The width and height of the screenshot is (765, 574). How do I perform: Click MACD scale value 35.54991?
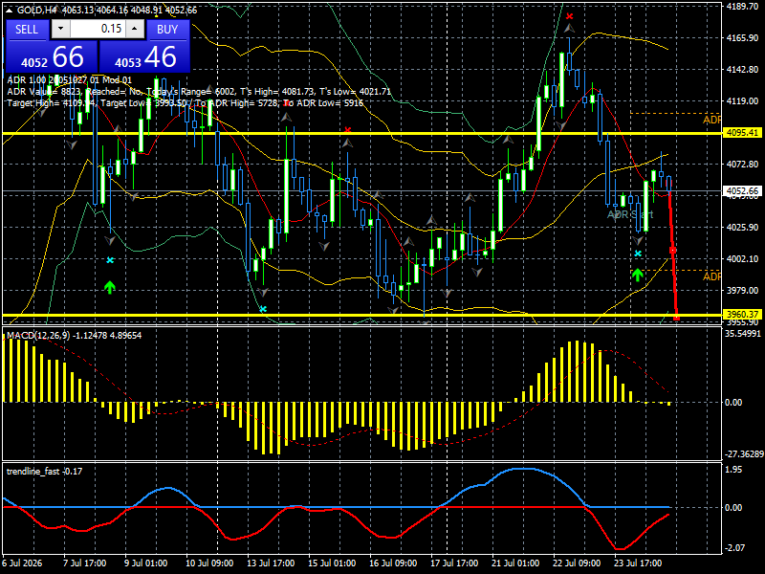pos(743,334)
